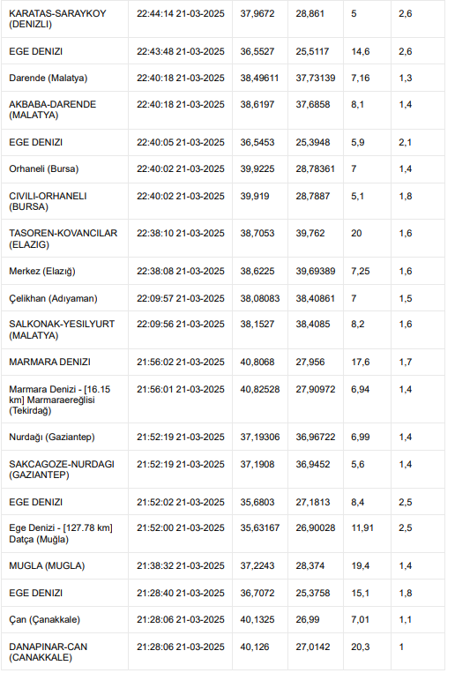Click the depth value 20,3
455x673 pixels.
click(x=361, y=647)
